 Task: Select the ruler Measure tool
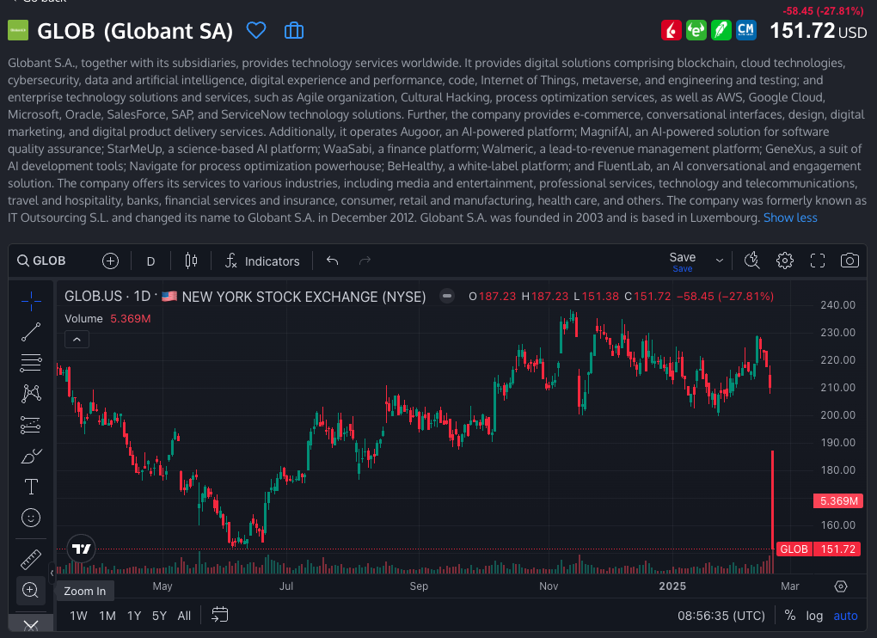pos(31,559)
